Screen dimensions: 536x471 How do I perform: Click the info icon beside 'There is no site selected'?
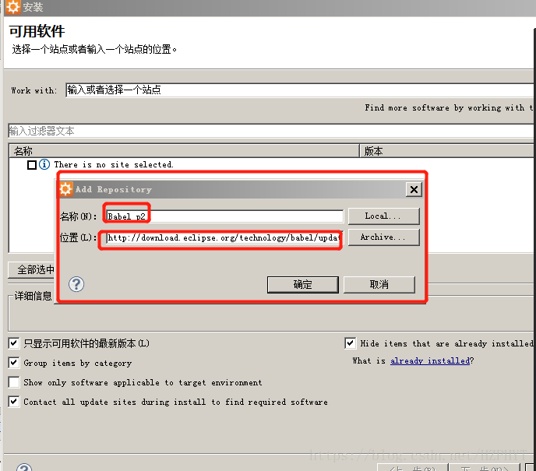click(x=44, y=165)
